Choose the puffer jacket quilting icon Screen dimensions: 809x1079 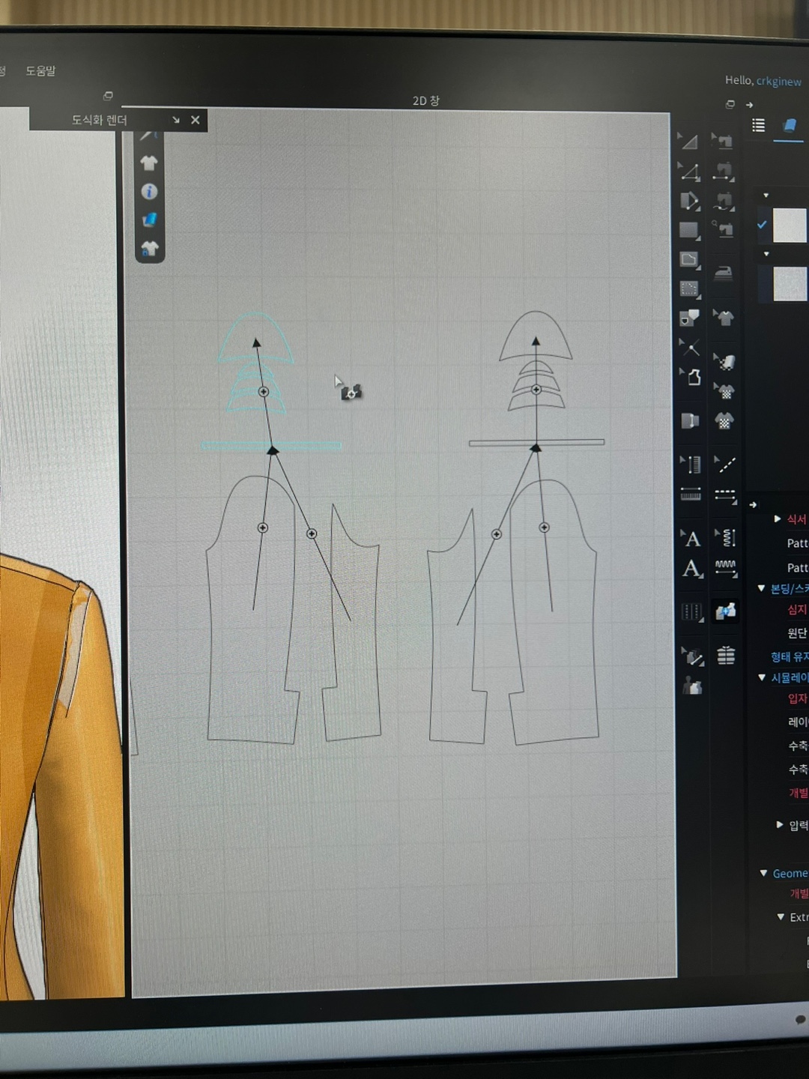pyautogui.click(x=726, y=656)
